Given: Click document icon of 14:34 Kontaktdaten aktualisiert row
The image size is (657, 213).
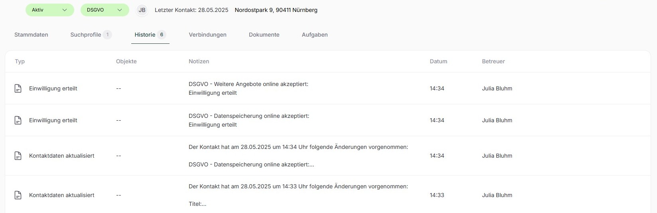Looking at the screenshot, I should (18, 156).
